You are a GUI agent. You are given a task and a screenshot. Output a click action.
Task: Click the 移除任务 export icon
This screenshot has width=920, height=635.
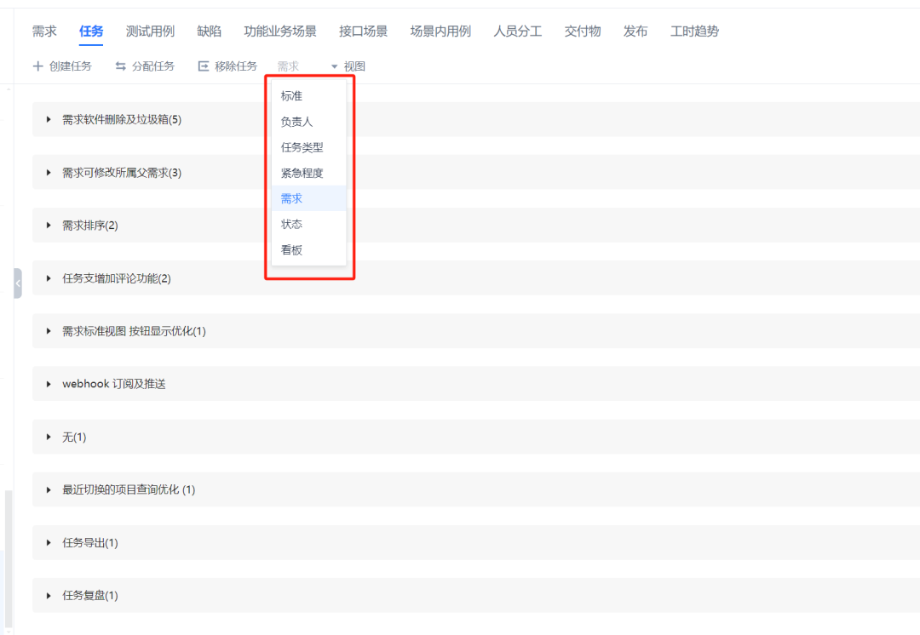202,66
